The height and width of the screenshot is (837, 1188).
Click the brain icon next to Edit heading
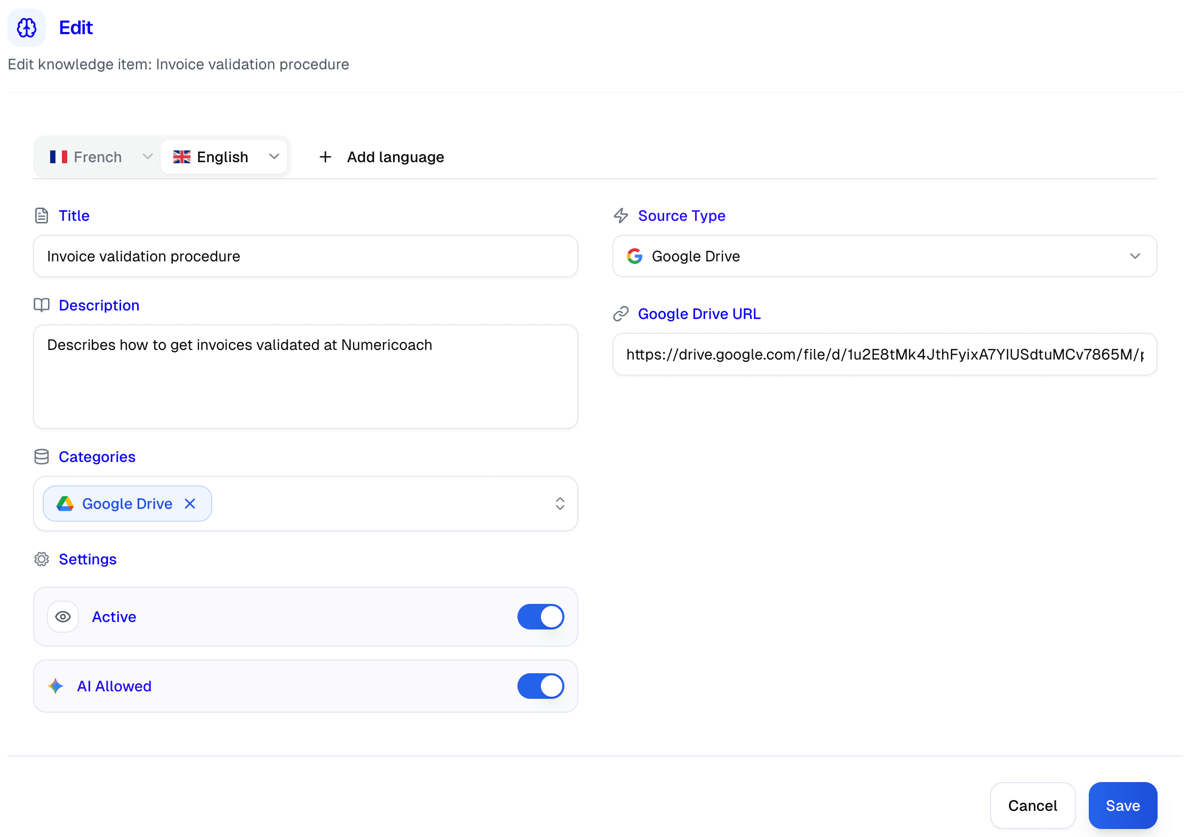(26, 27)
